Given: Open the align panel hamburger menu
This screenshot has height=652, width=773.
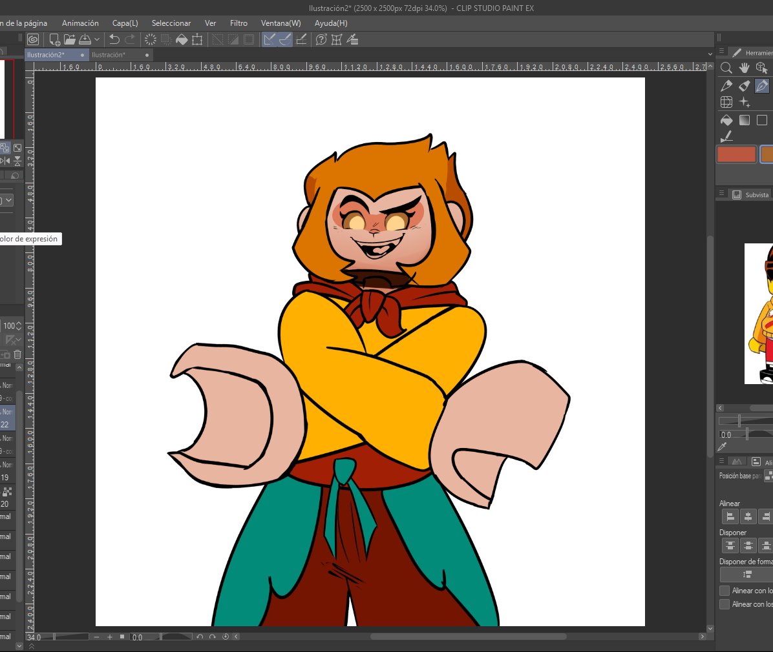Looking at the screenshot, I should pyautogui.click(x=722, y=461).
